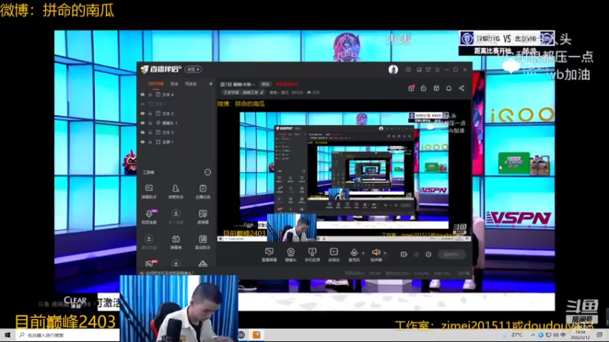This screenshot has width=609, height=342.
Task: Click the start streaming button
Action: click(x=451, y=255)
